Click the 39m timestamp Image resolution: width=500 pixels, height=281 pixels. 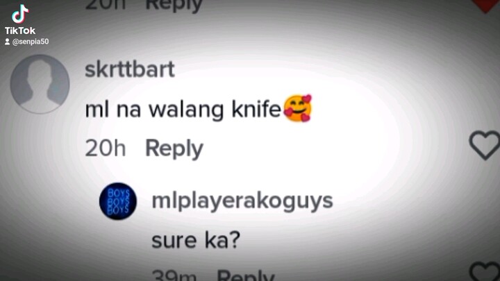[x=174, y=275]
